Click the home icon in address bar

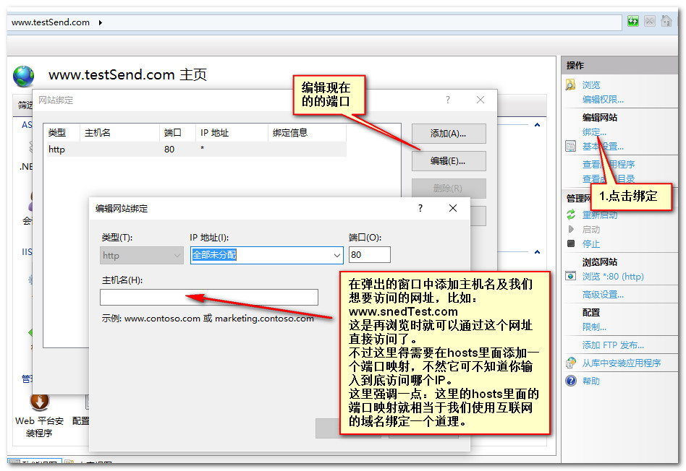click(x=666, y=22)
